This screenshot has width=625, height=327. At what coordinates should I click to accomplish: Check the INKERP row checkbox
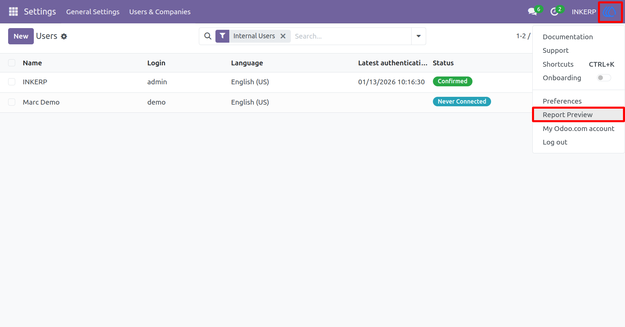pos(12,82)
